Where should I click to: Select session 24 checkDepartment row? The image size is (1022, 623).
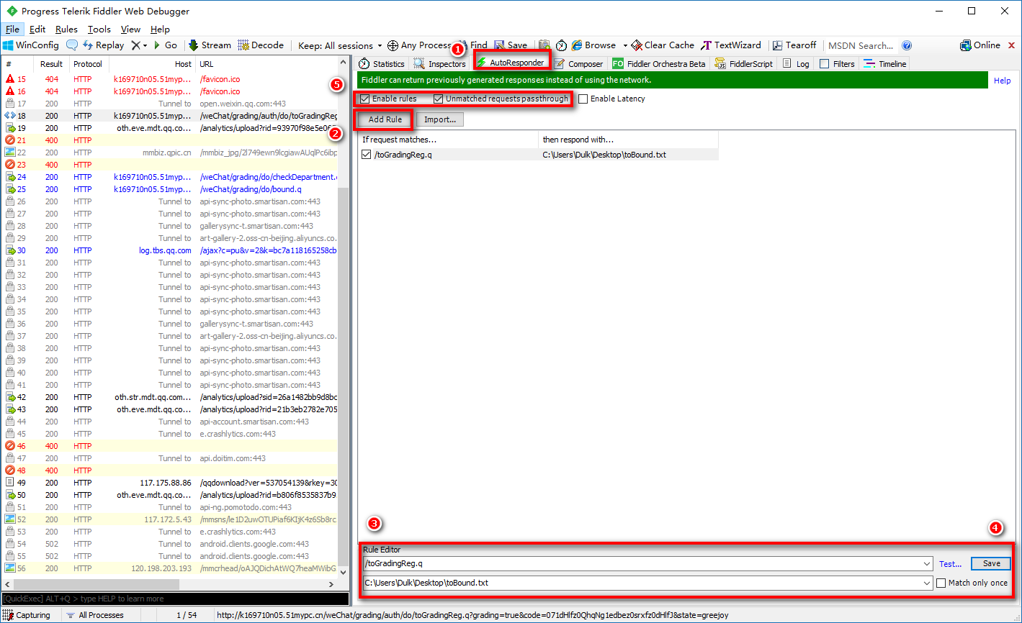[x=170, y=177]
